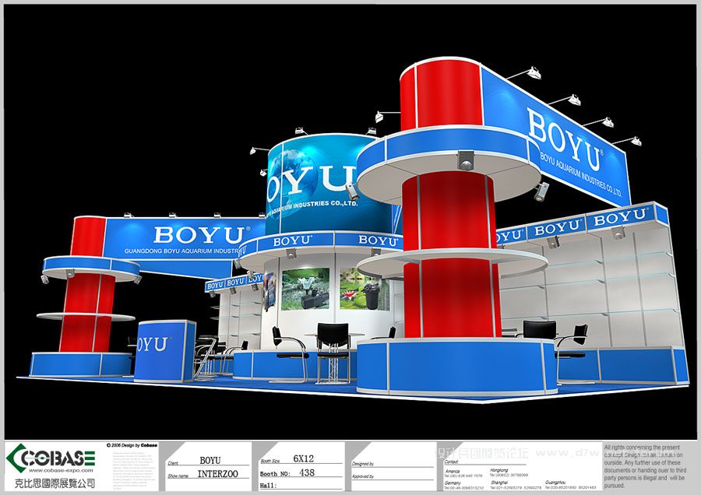The height and width of the screenshot is (495, 701).
Task: Select the Chinese company name 克比思國際展覽公司
Action: (55, 483)
